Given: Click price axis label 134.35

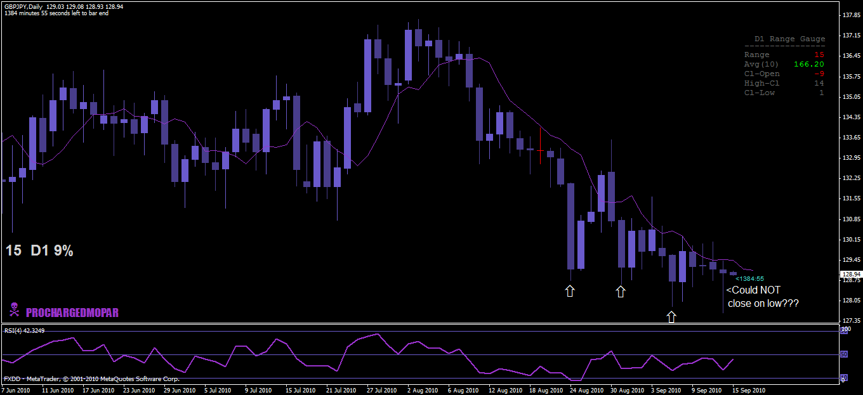Looking at the screenshot, I should click(851, 117).
